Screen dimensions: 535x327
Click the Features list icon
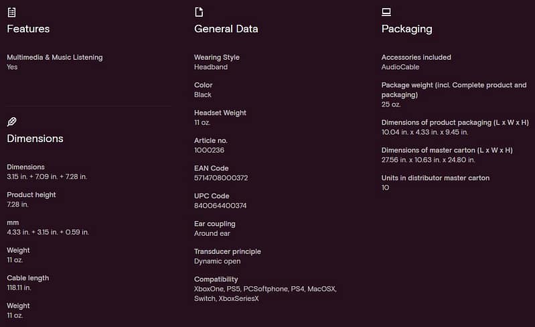(11, 12)
